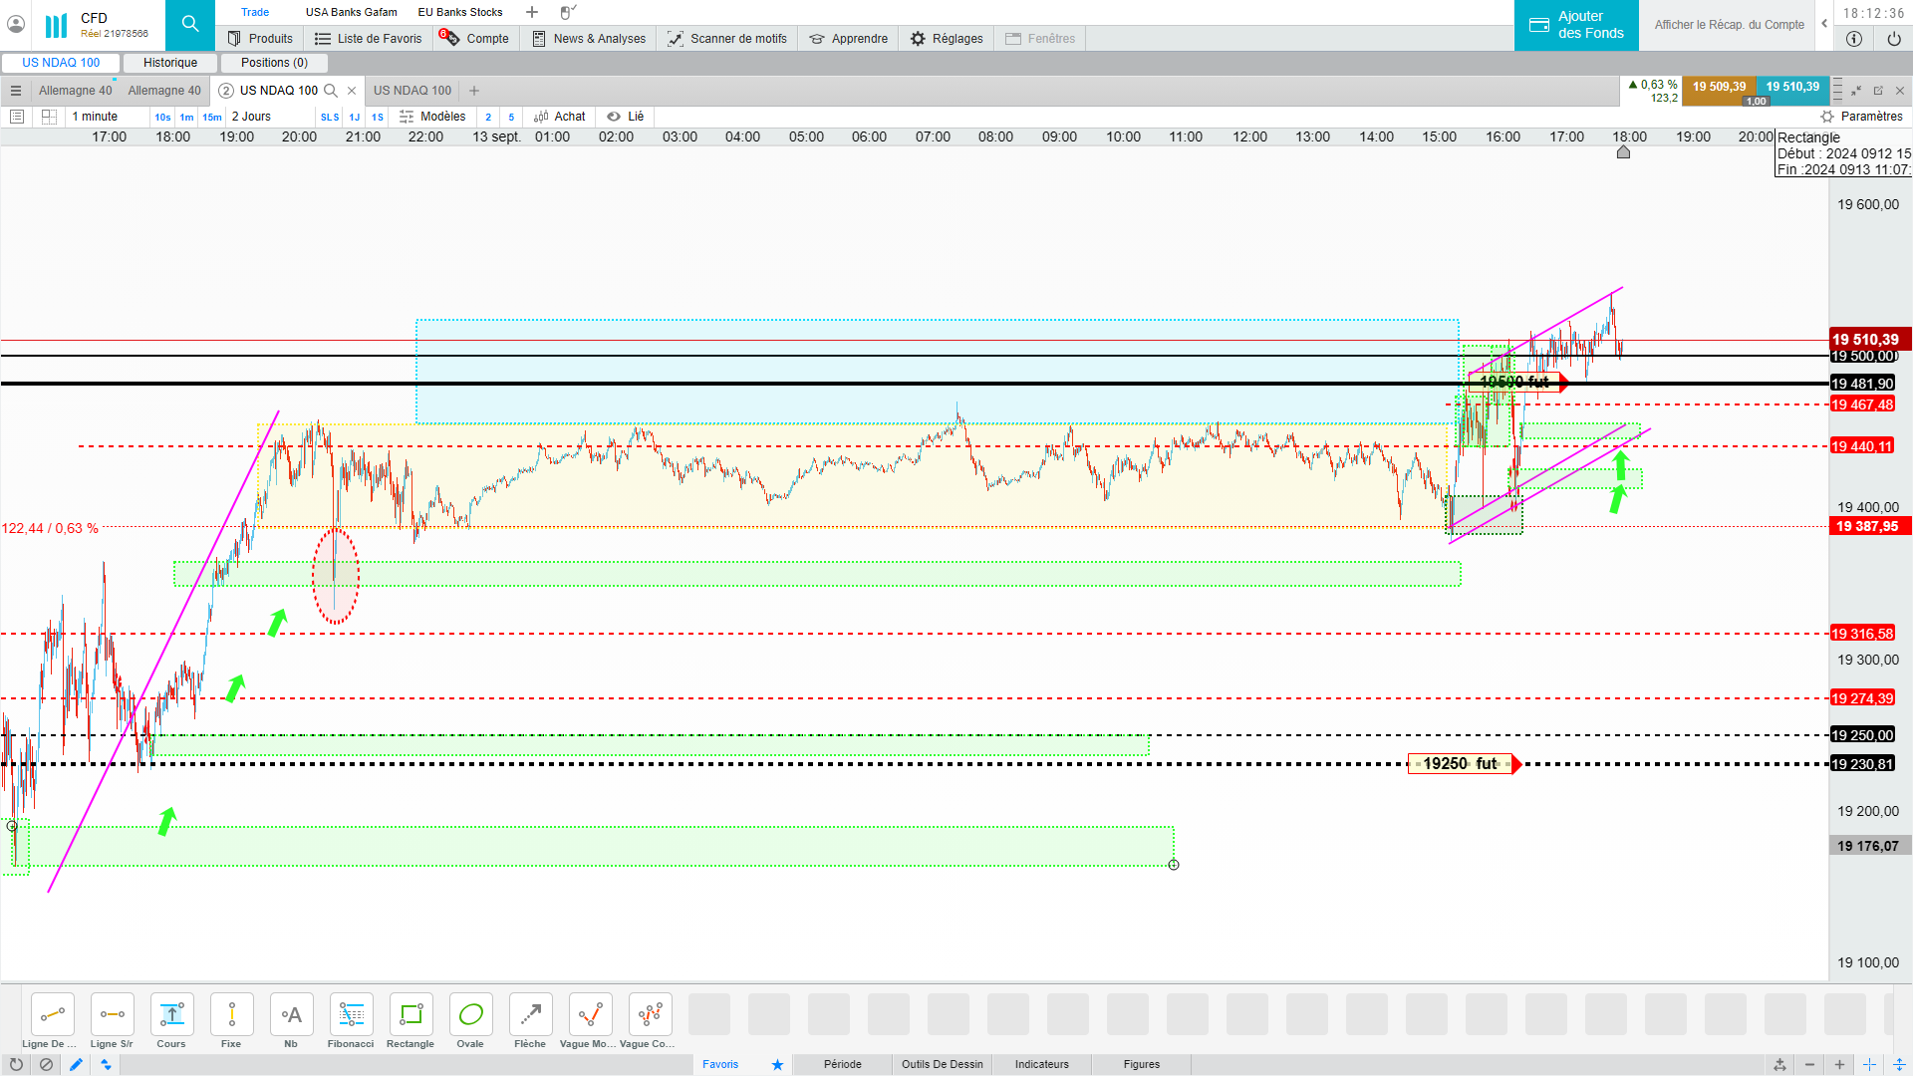This screenshot has width=1913, height=1076.
Task: Toggle the Favoris star button
Action: pos(777,1064)
